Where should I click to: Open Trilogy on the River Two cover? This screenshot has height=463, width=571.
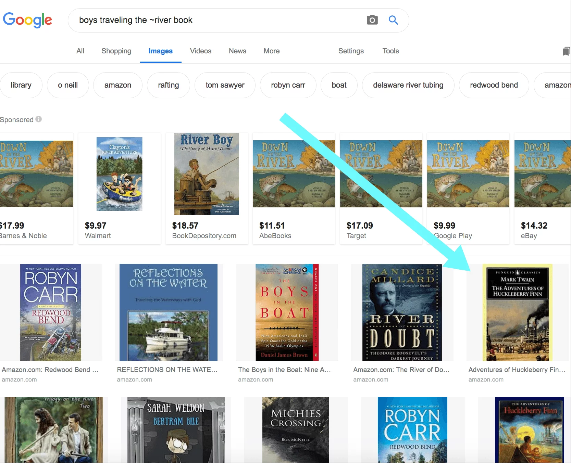(53, 430)
